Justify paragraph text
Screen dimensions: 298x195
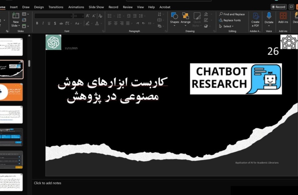tap(128, 23)
